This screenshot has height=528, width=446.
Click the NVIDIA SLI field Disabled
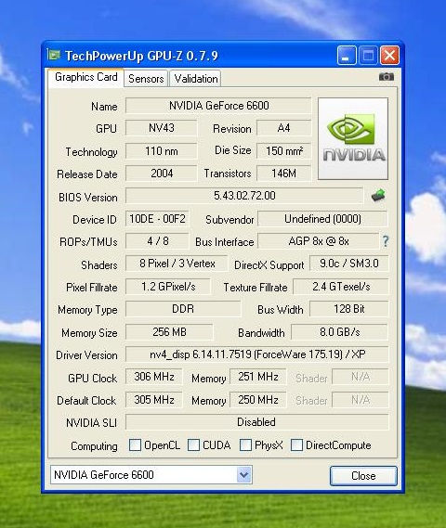pyautogui.click(x=257, y=422)
